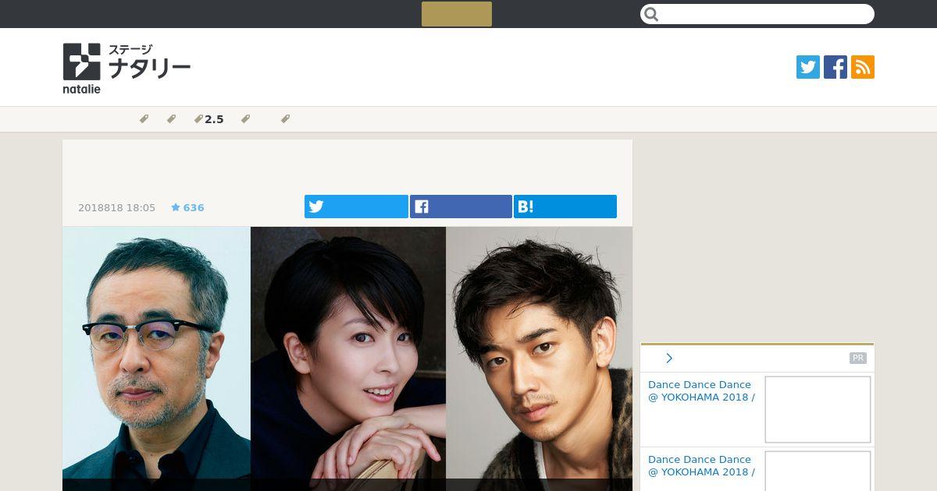
Task: Open the header Twitter icon beside Facebook
Action: coord(808,67)
